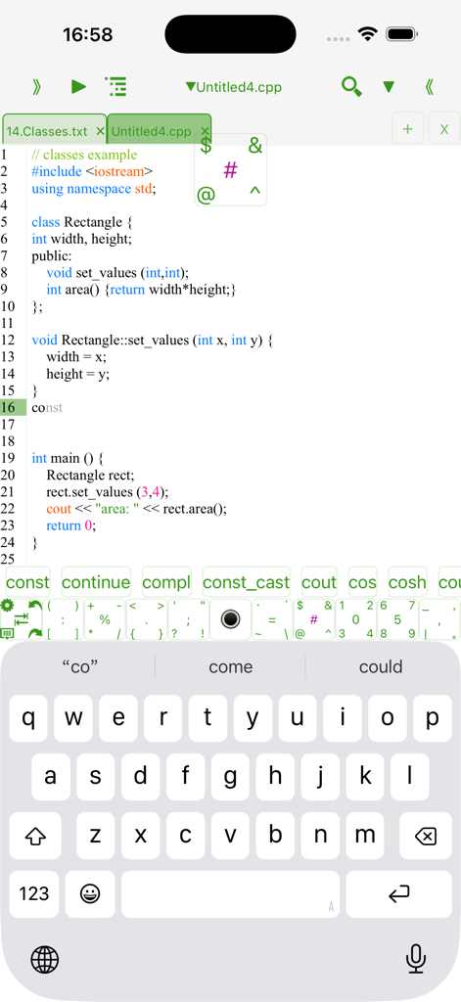Tap the comma and underscore symbol key
Image resolution: width=461 pixels, height=1002 pixels.
(439, 619)
